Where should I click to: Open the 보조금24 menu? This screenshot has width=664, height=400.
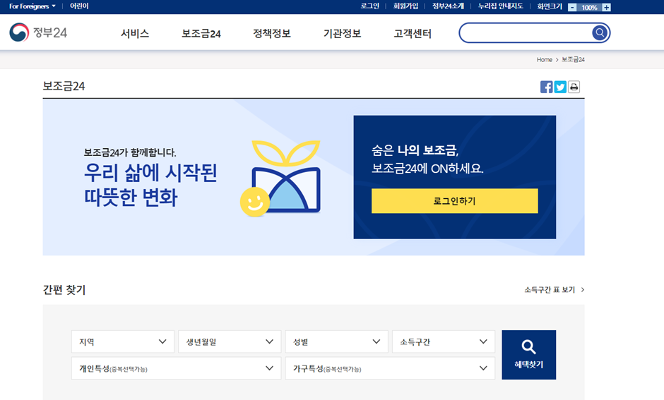click(x=201, y=33)
